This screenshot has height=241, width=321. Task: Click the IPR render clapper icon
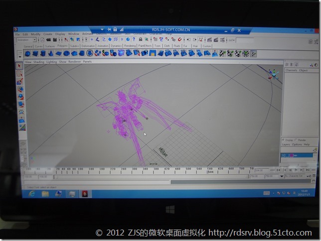(x=216, y=40)
